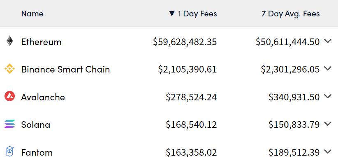
Task: Expand the Avalanche row chevron
Action: pos(328,96)
